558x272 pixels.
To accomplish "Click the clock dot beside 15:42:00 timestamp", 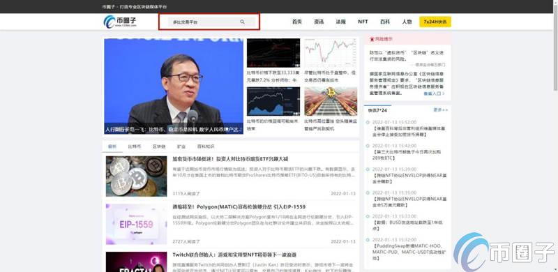I will [368, 146].
